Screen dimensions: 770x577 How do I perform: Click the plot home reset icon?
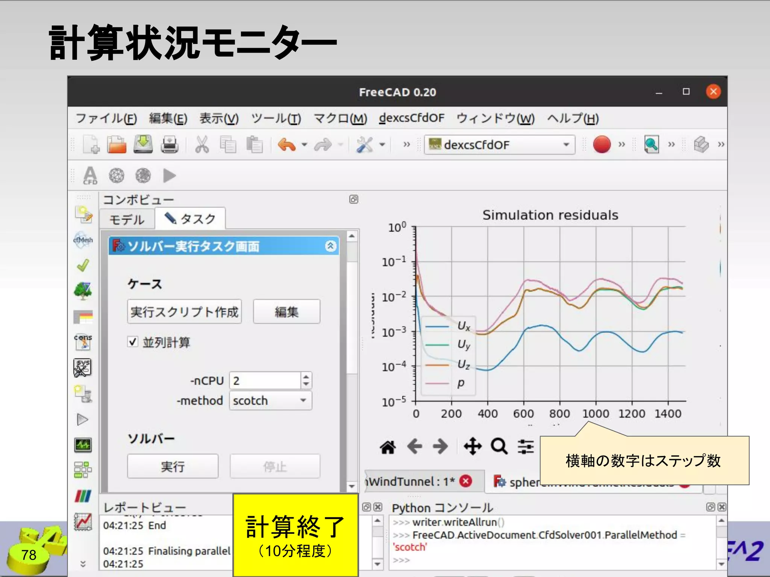pyautogui.click(x=388, y=447)
